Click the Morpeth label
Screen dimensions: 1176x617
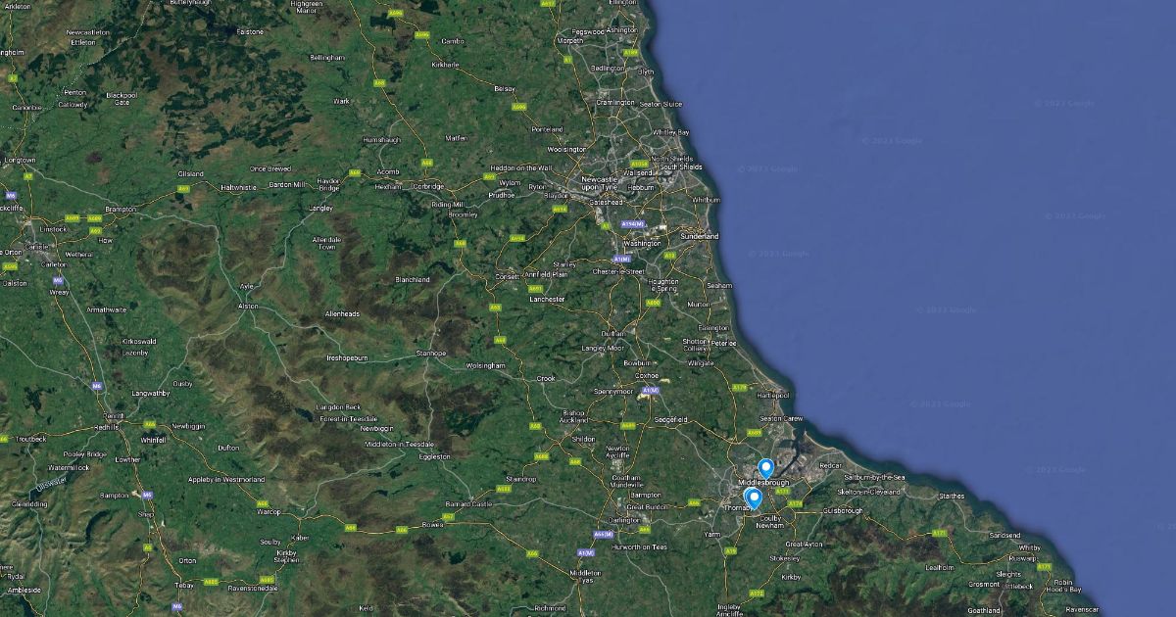(x=570, y=40)
